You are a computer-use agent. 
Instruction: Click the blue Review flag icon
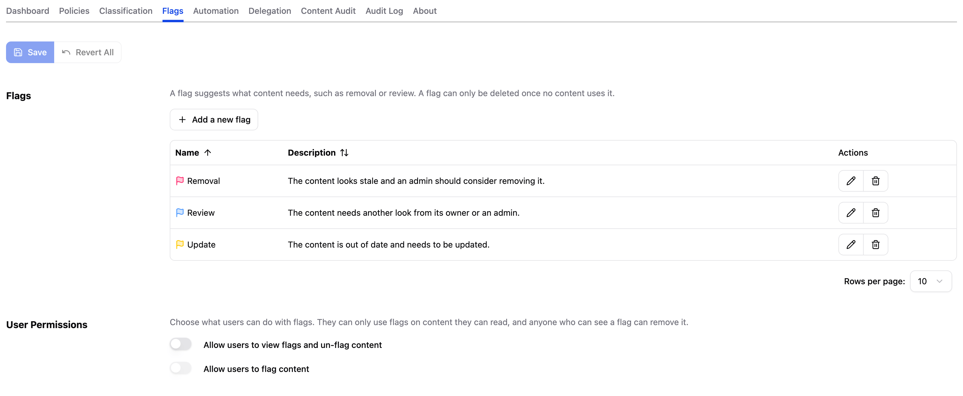pyautogui.click(x=180, y=212)
